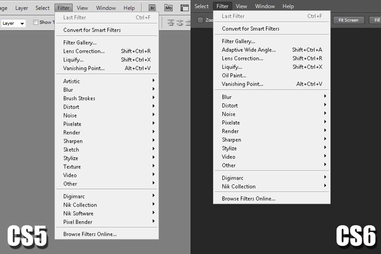This screenshot has height=254, width=381.
Task: Click the distribute vertical centers icon
Action: tap(180, 23)
